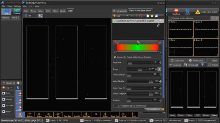Click the QuickText button
Viewport: 220px width, 123px height.
pyautogui.click(x=9, y=83)
